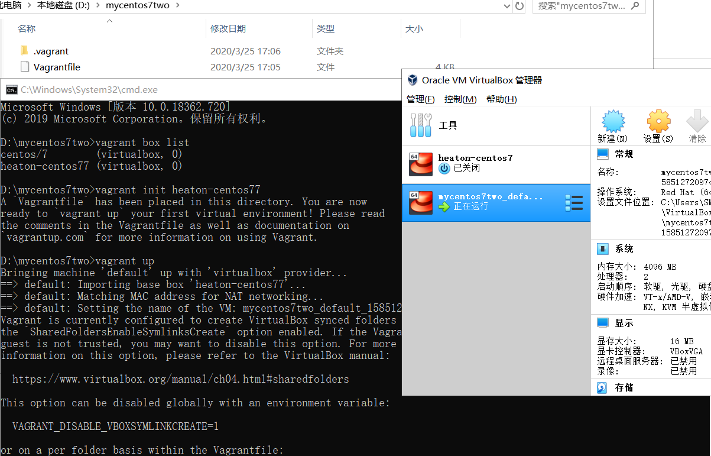
Task: Click the 文件夹 type cell of .vagrant
Action: [330, 51]
